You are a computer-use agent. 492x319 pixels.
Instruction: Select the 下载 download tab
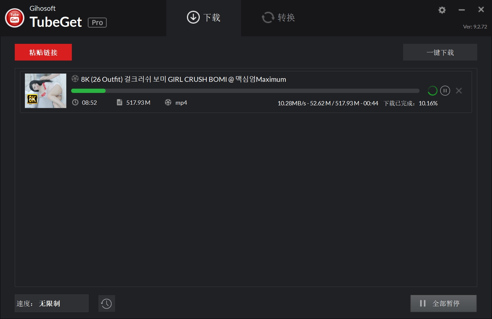point(203,18)
